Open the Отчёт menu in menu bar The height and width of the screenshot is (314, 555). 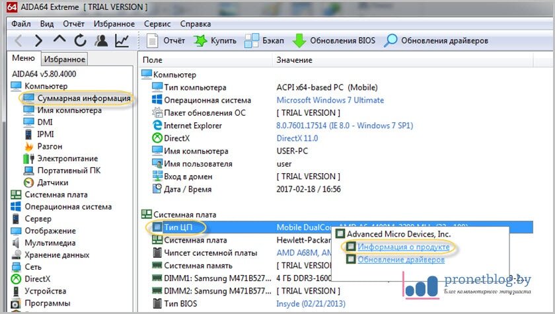(73, 24)
